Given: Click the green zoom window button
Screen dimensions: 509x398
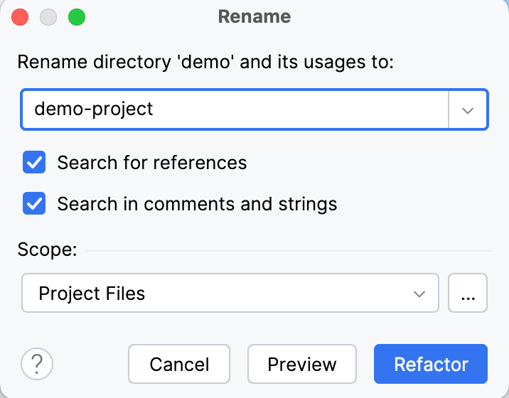Looking at the screenshot, I should coord(76,17).
